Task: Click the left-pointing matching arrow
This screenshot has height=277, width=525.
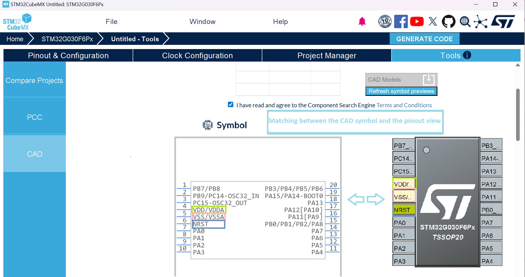Action: coord(356,199)
